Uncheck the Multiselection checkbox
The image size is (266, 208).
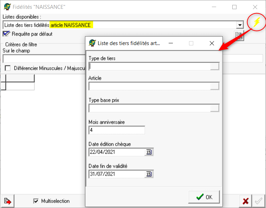pyautogui.click(x=36, y=201)
